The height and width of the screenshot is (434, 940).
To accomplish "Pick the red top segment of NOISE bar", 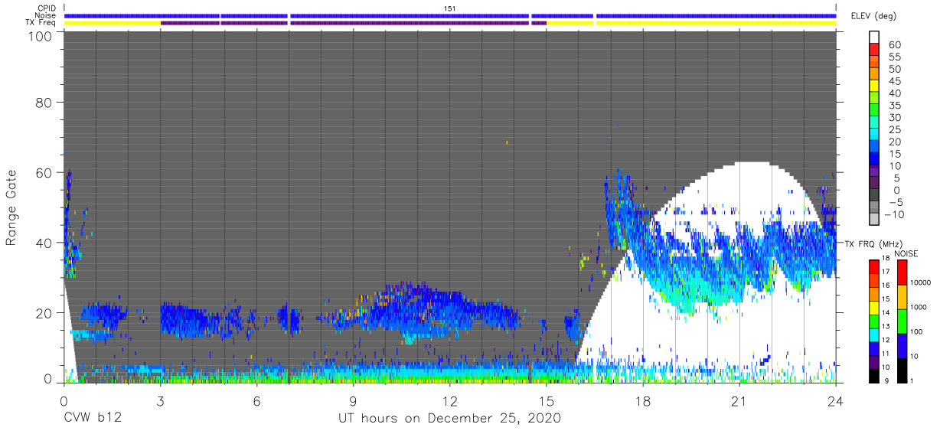I will (x=902, y=272).
